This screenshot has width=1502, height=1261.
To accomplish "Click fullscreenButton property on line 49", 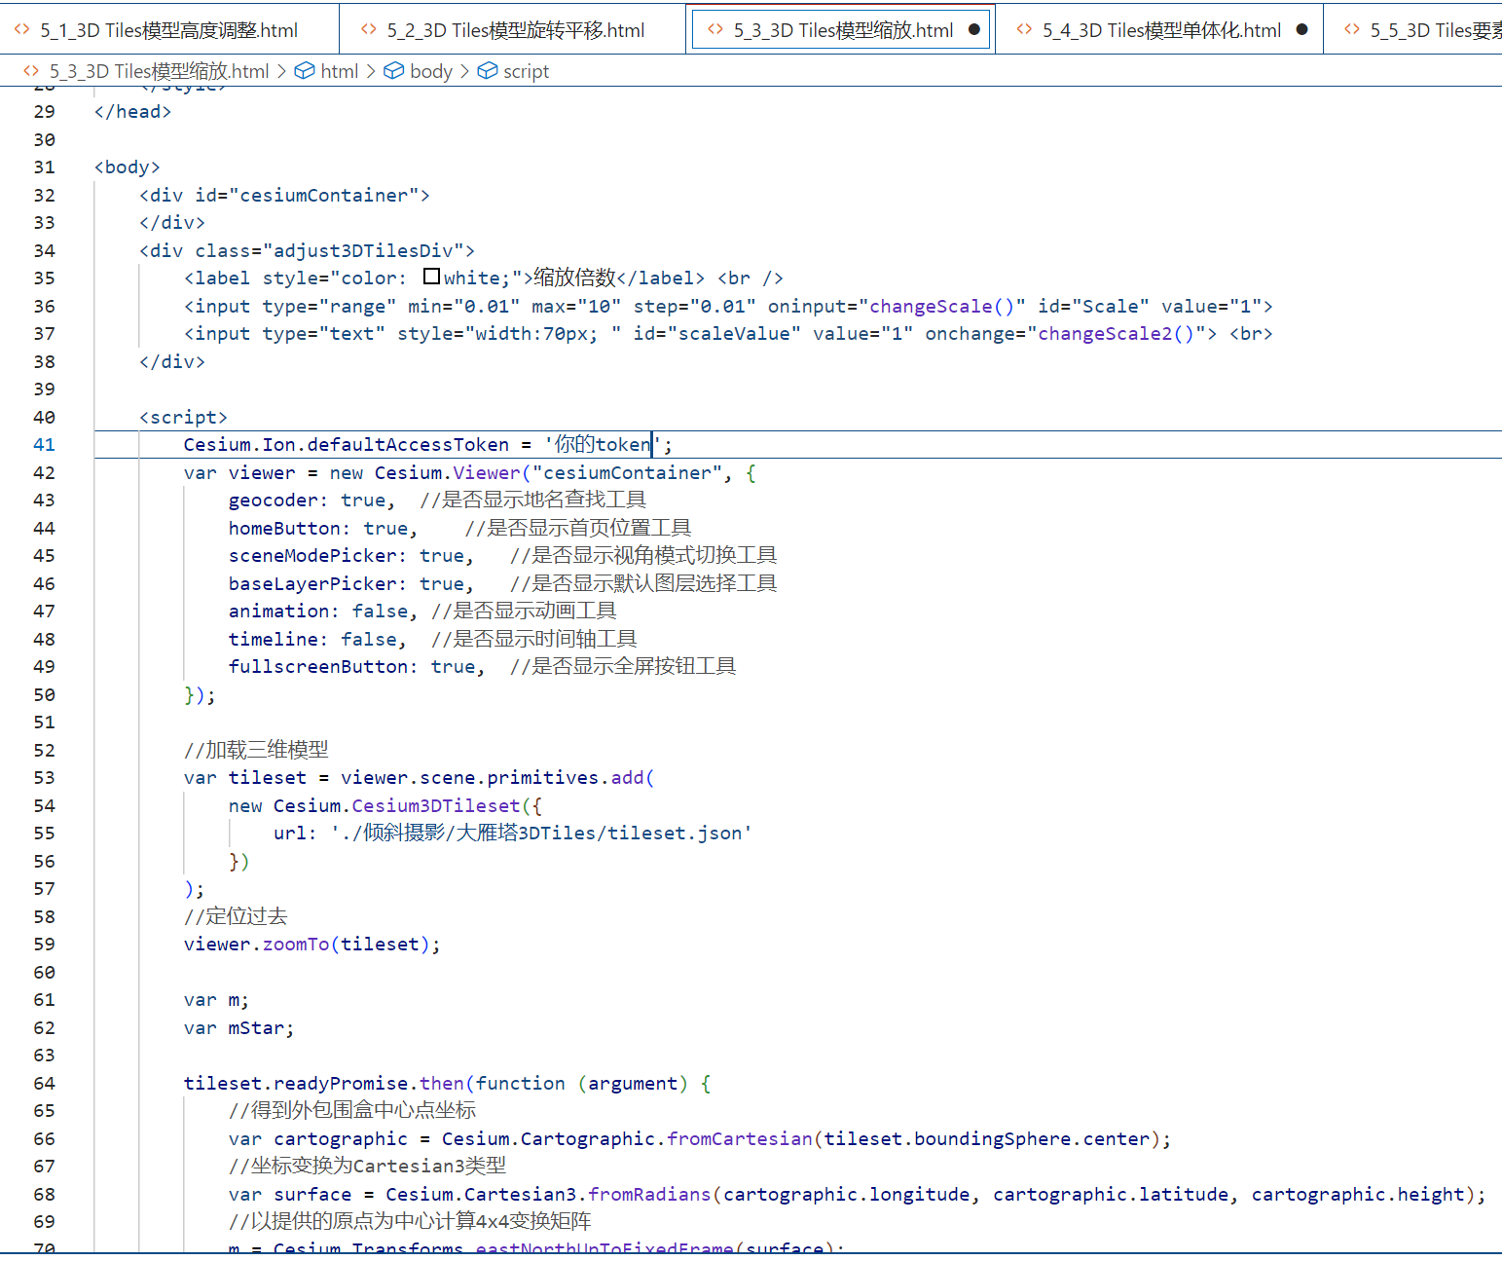I will point(318,667).
